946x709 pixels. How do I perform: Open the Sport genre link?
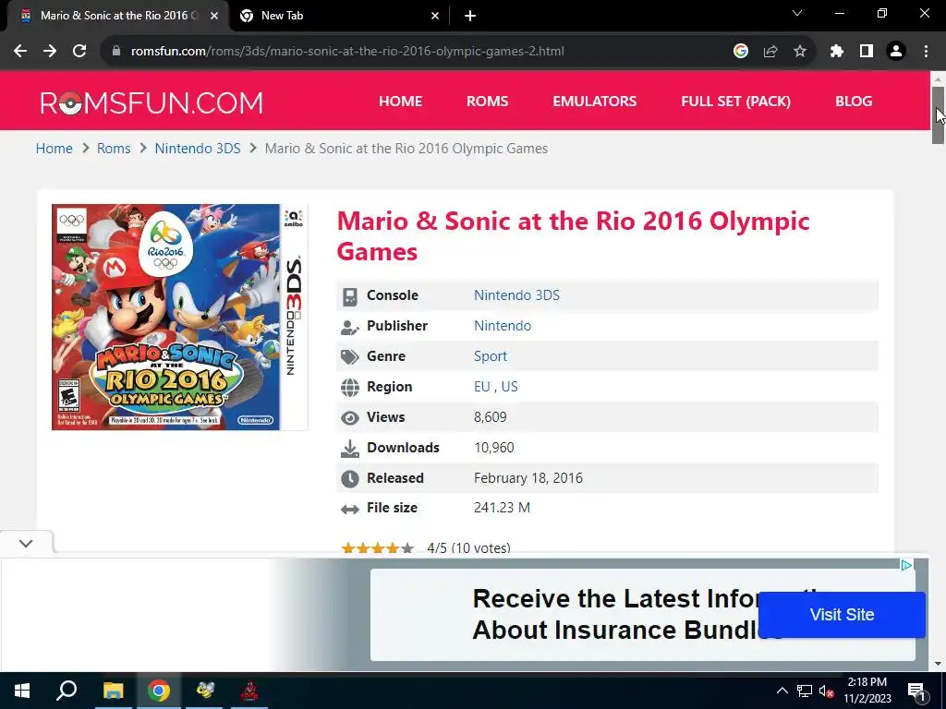(491, 356)
